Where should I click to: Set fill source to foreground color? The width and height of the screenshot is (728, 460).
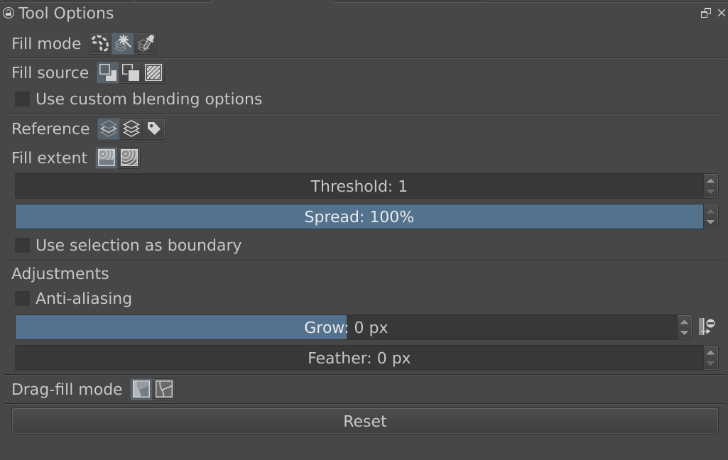point(108,72)
